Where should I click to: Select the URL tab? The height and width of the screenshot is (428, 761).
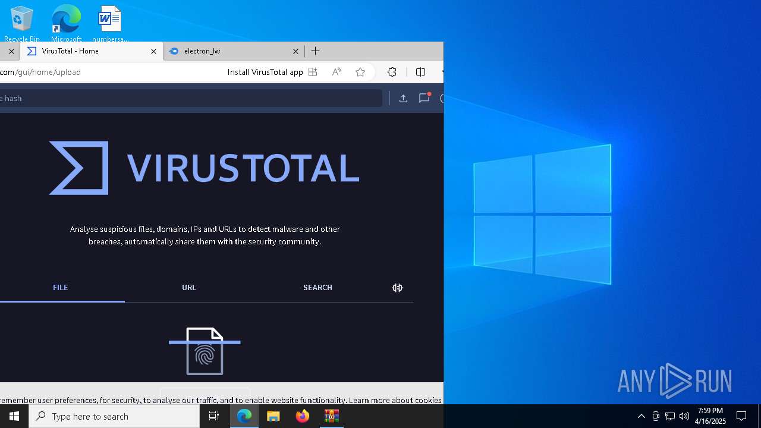click(x=189, y=288)
